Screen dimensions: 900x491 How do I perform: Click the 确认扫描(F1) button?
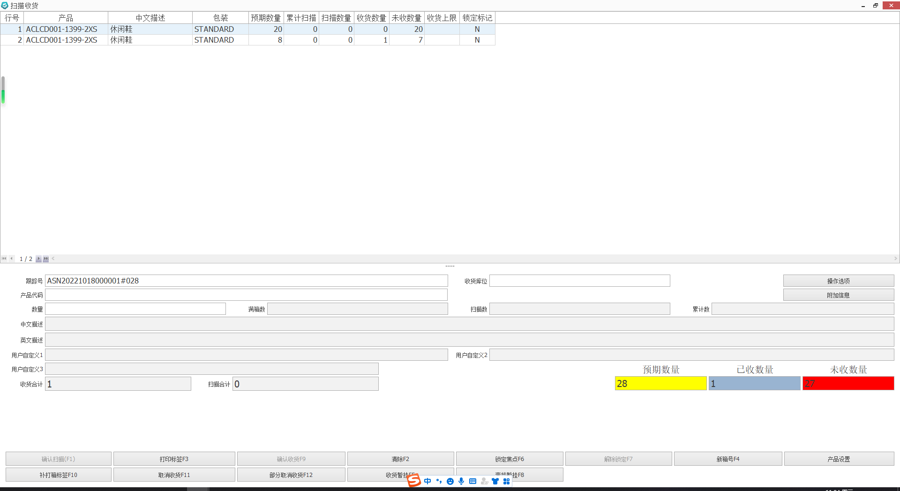(x=59, y=459)
